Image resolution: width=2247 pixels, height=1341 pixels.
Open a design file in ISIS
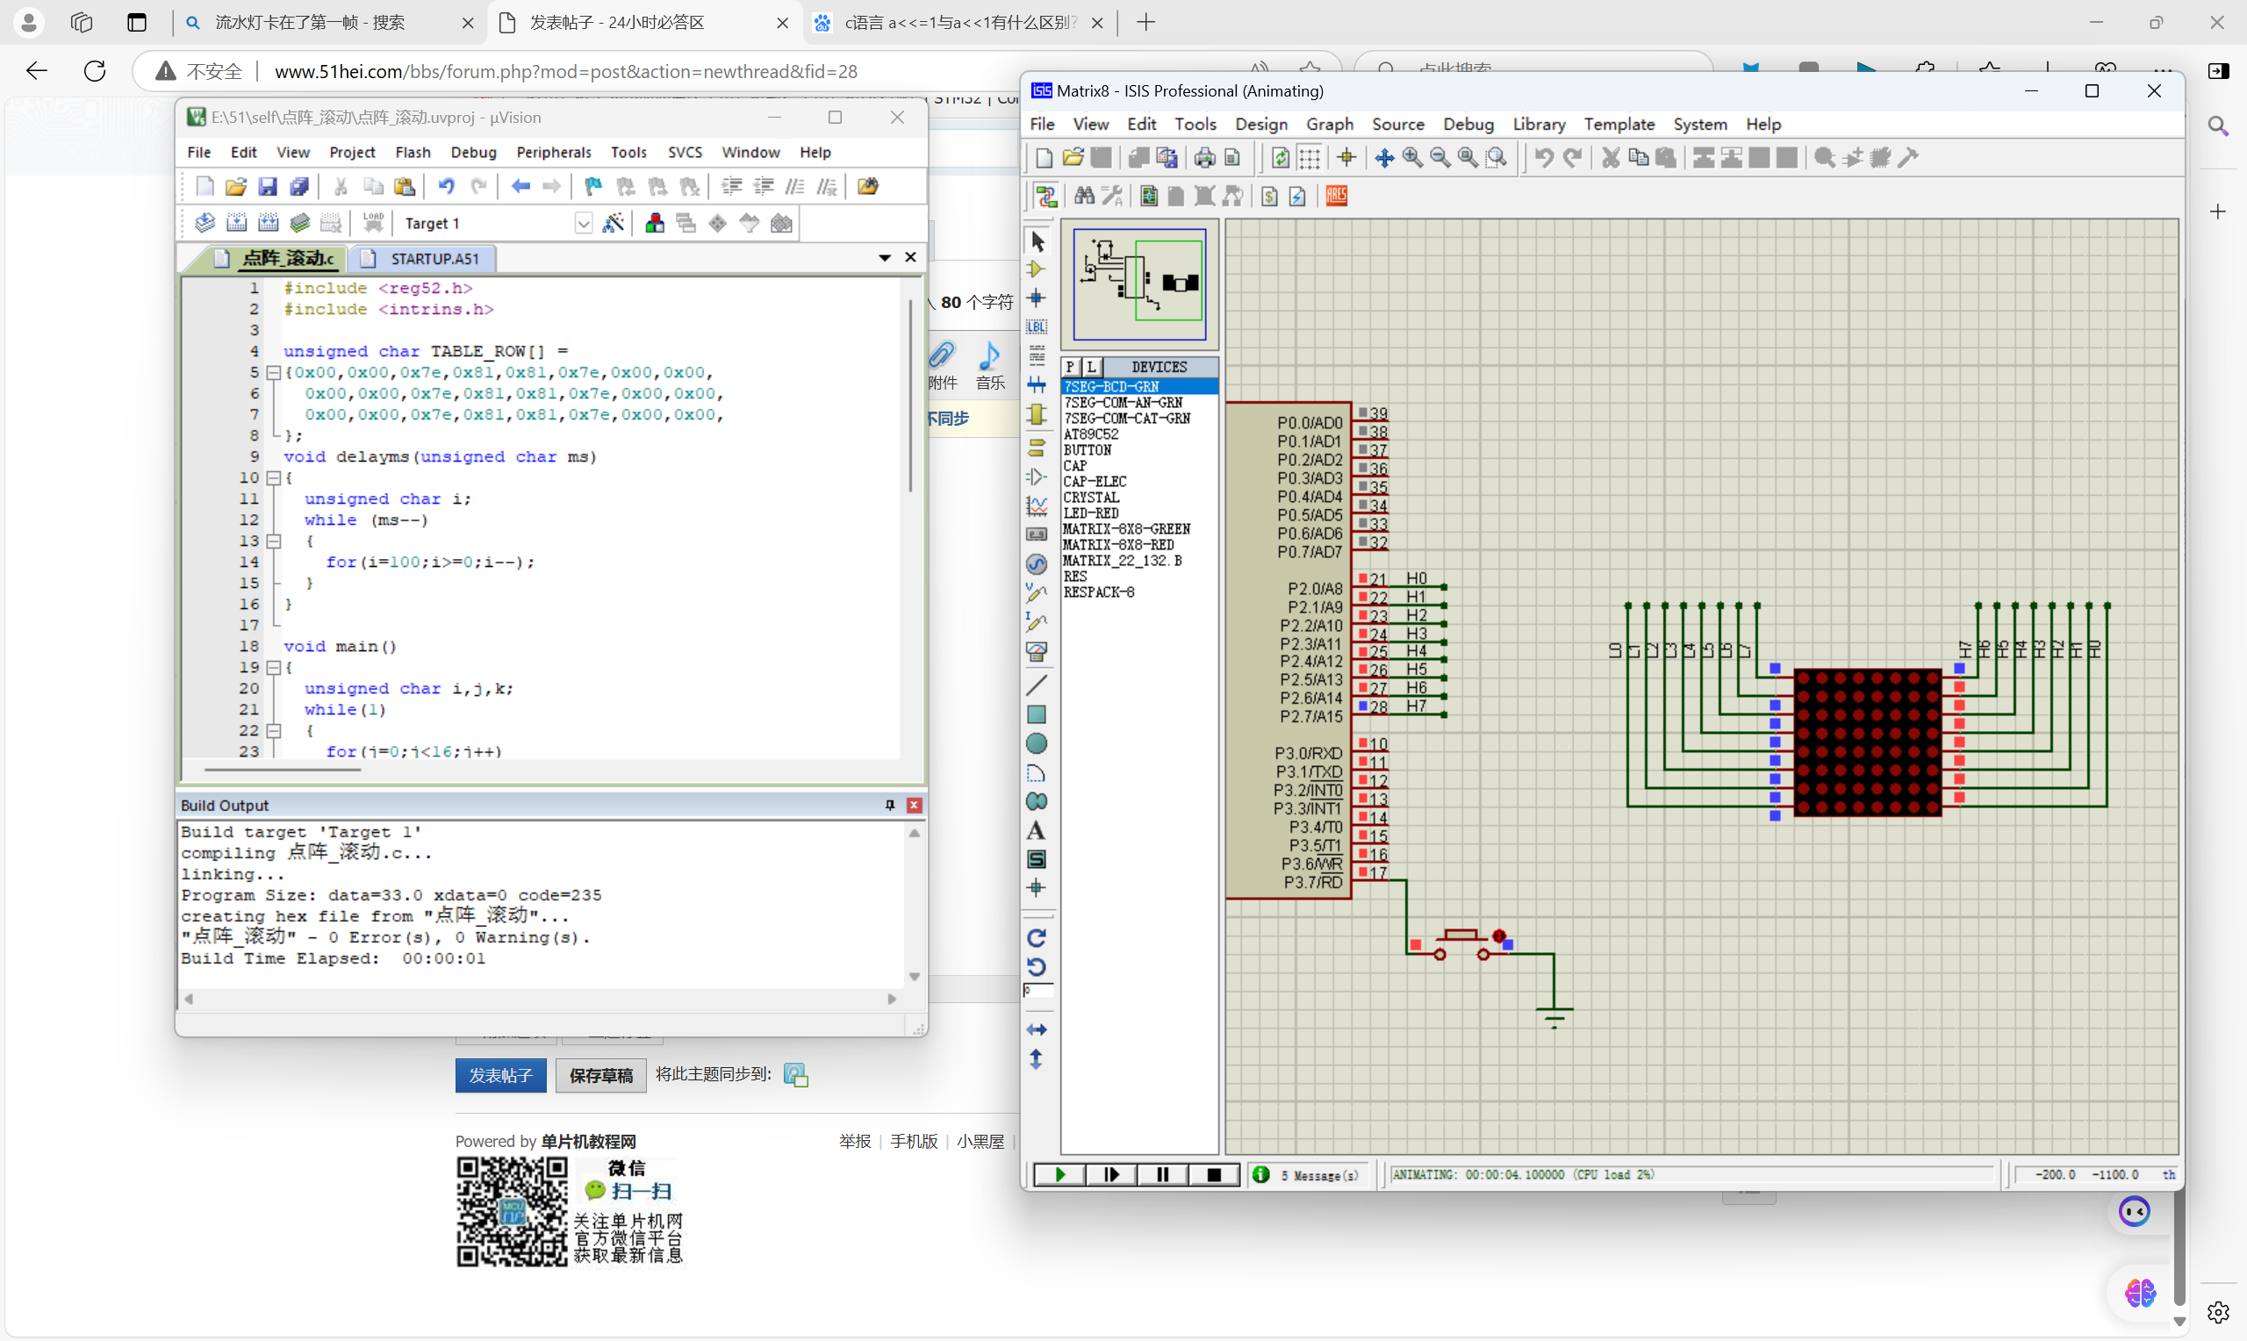tap(1073, 158)
